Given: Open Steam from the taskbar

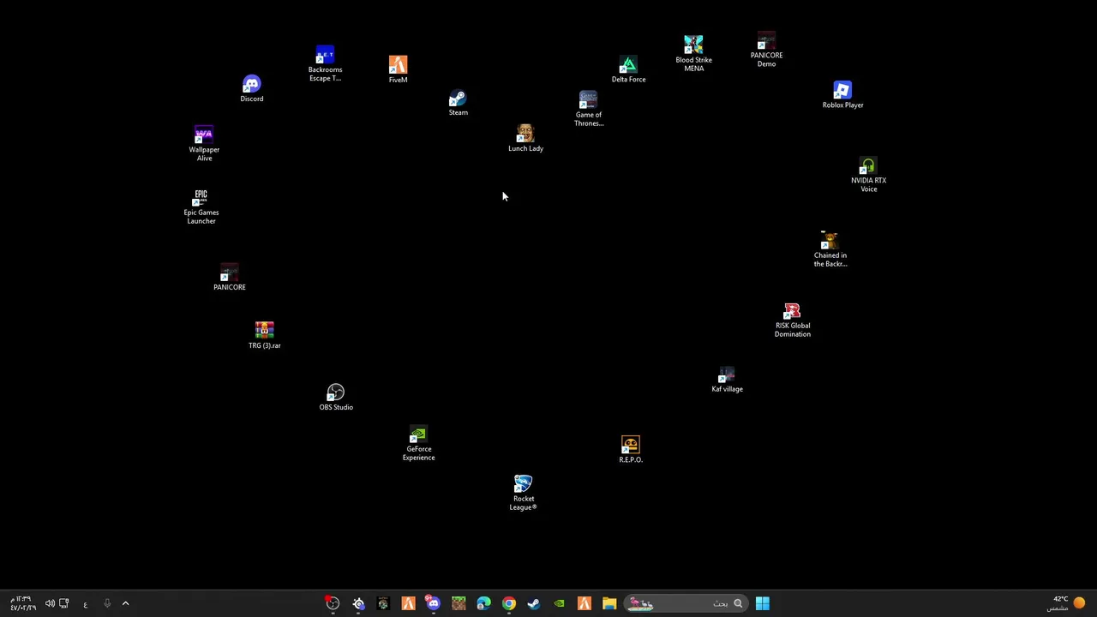Looking at the screenshot, I should pos(534,603).
